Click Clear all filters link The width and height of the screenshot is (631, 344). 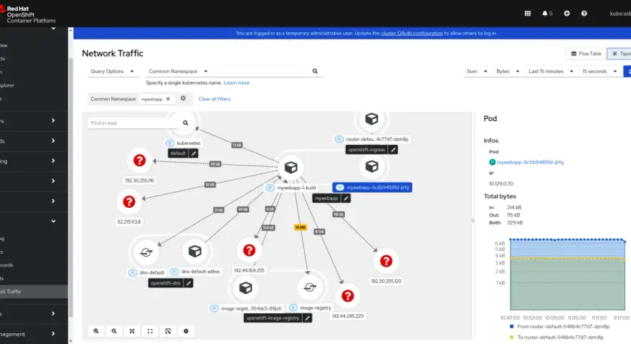214,99
